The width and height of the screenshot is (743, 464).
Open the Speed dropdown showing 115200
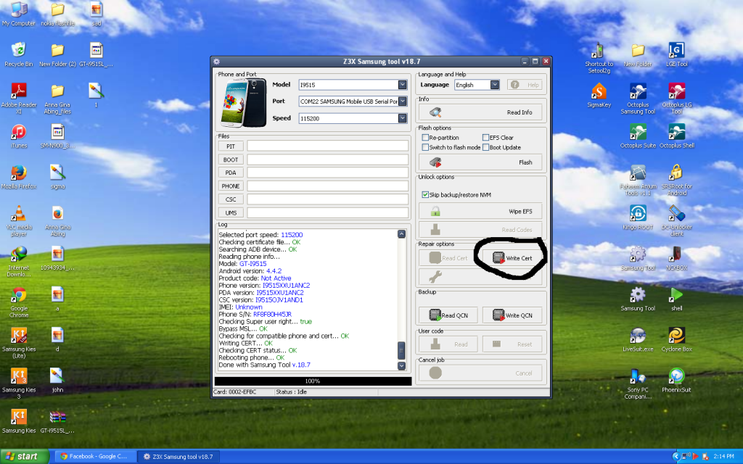pos(402,118)
